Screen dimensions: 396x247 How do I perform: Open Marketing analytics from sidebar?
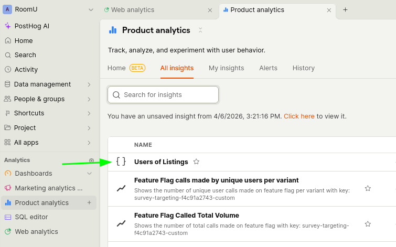coord(48,188)
